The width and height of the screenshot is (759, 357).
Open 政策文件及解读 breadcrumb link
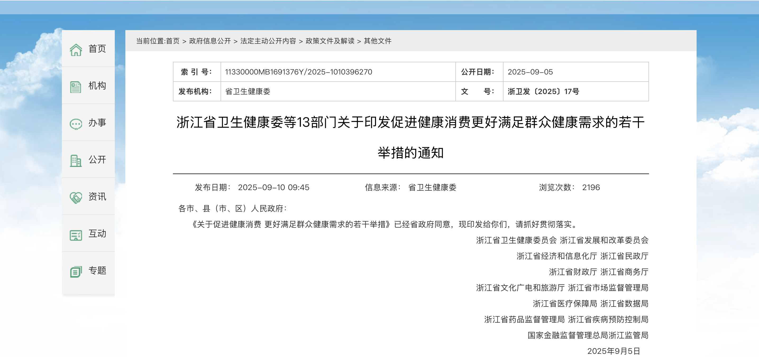330,41
